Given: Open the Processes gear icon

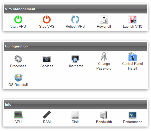Looking at the screenshot, I should (x=18, y=59).
